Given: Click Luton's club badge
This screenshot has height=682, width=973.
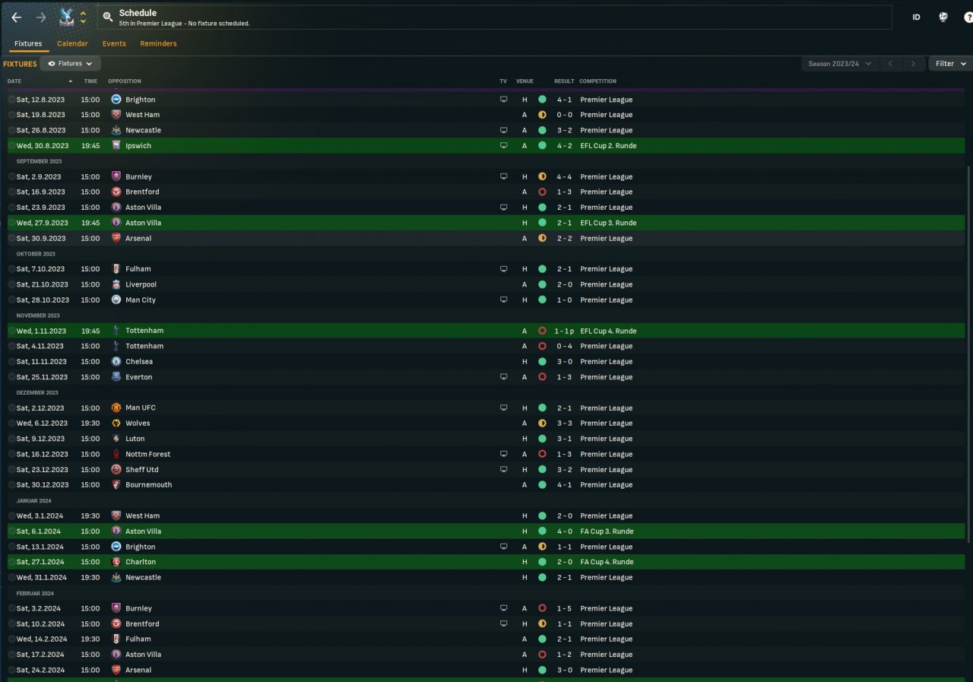Looking at the screenshot, I should click(116, 439).
